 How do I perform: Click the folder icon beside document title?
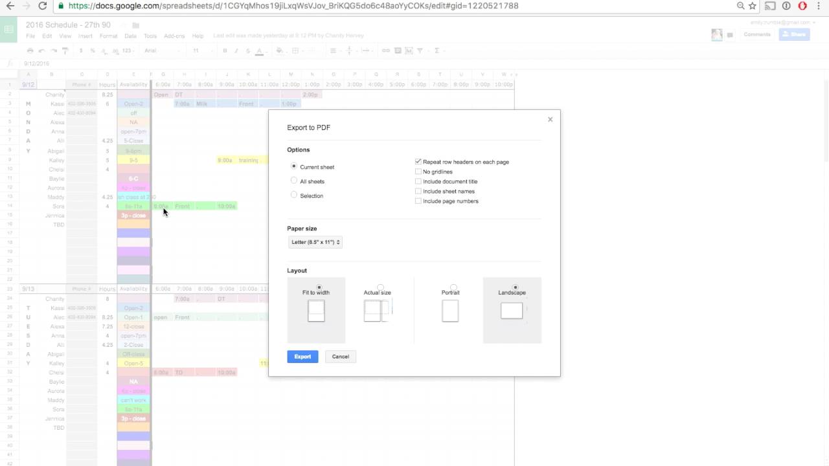coord(136,25)
